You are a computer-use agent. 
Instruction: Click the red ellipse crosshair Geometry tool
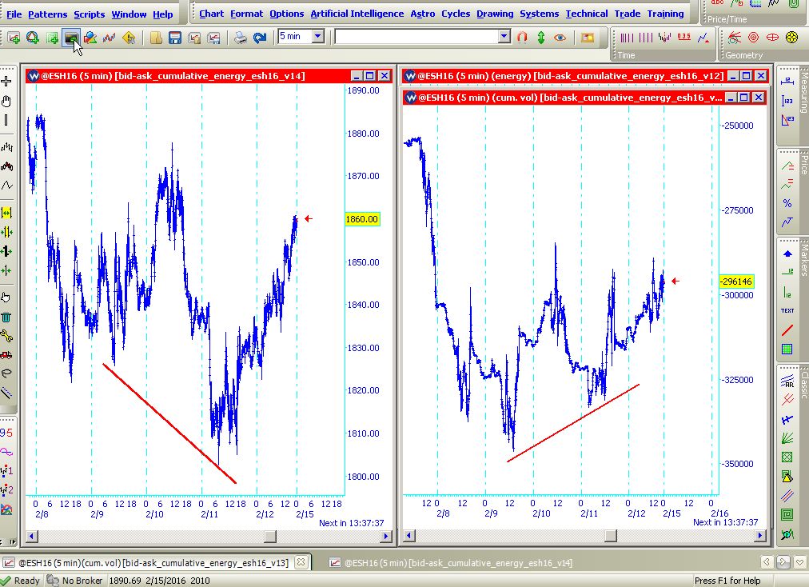click(772, 37)
